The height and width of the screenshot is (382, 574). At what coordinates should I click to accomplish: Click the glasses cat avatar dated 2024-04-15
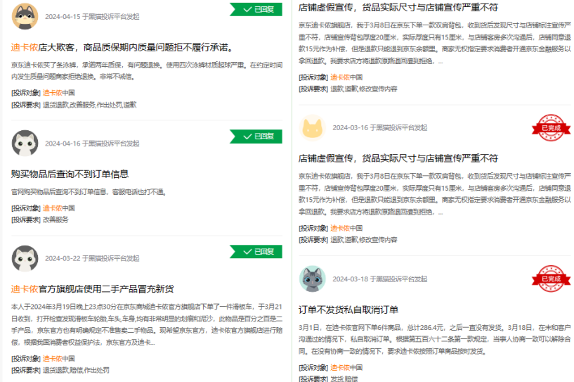click(x=25, y=16)
